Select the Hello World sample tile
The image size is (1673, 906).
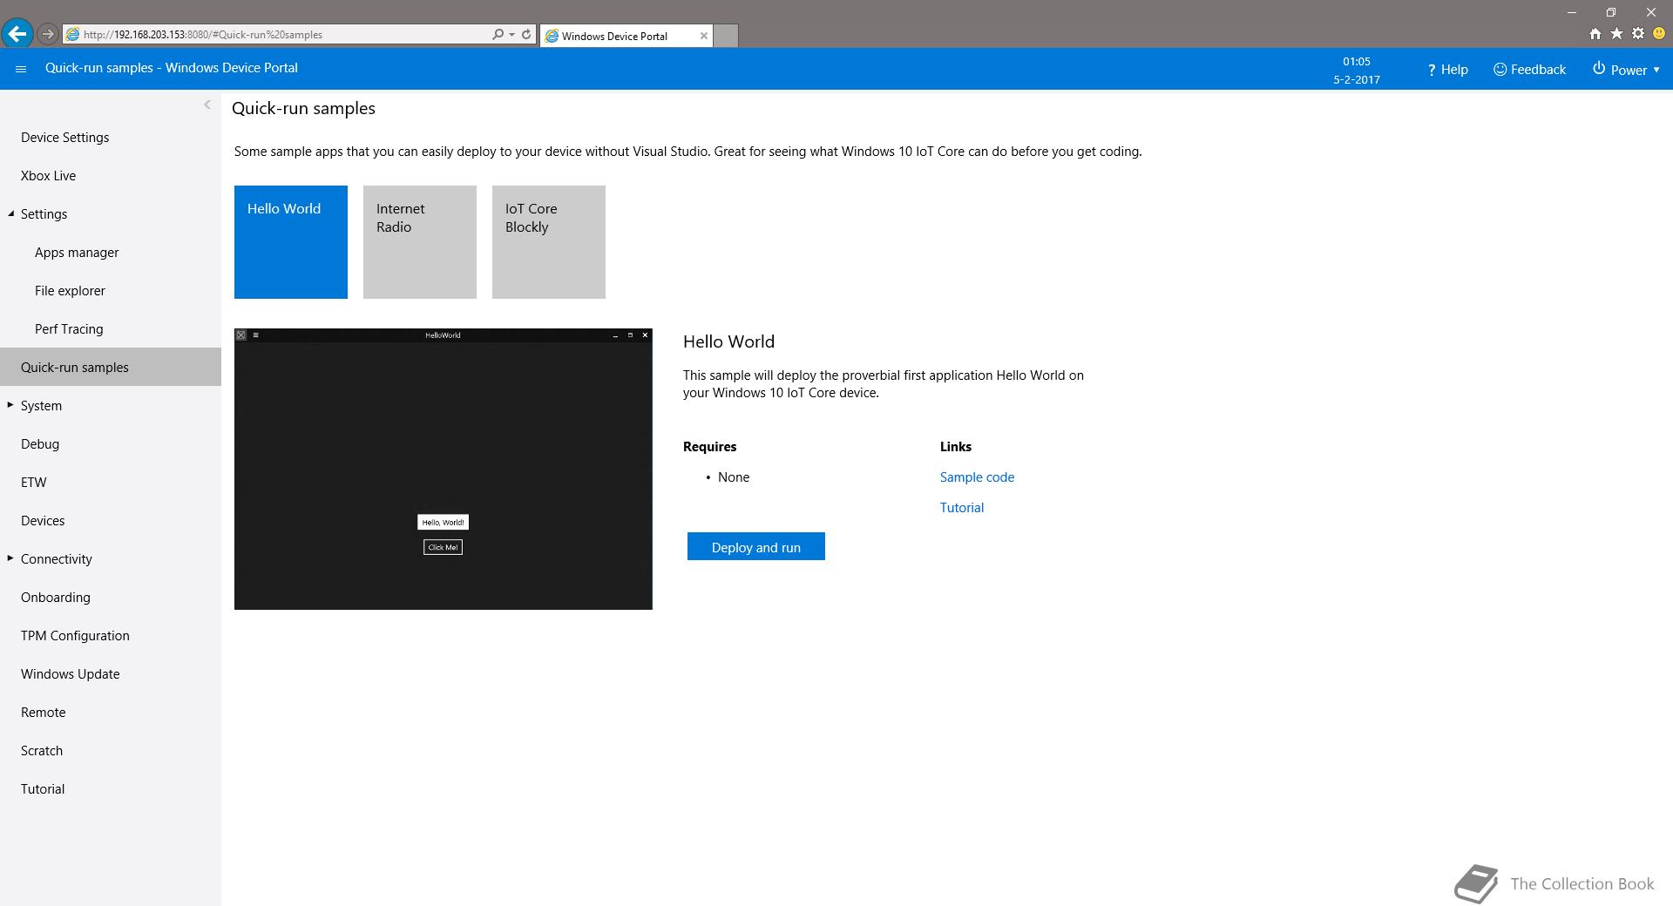[x=291, y=242]
